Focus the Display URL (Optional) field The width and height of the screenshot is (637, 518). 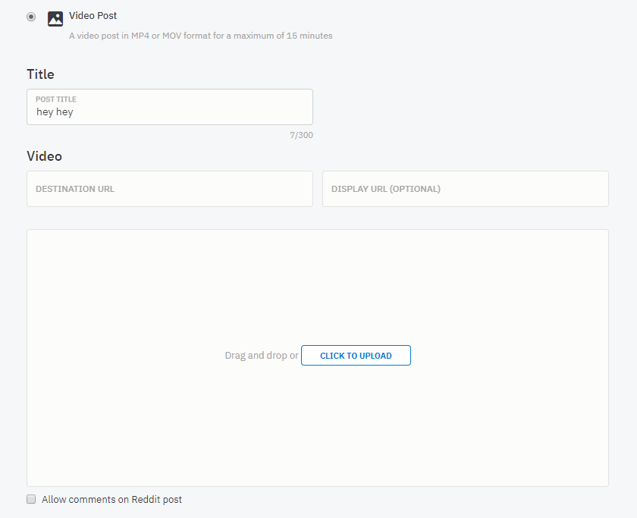(x=466, y=189)
